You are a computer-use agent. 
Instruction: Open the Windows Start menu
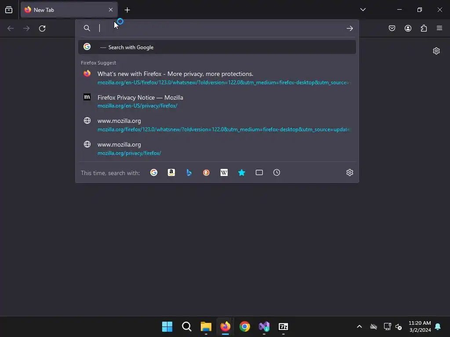click(x=167, y=326)
